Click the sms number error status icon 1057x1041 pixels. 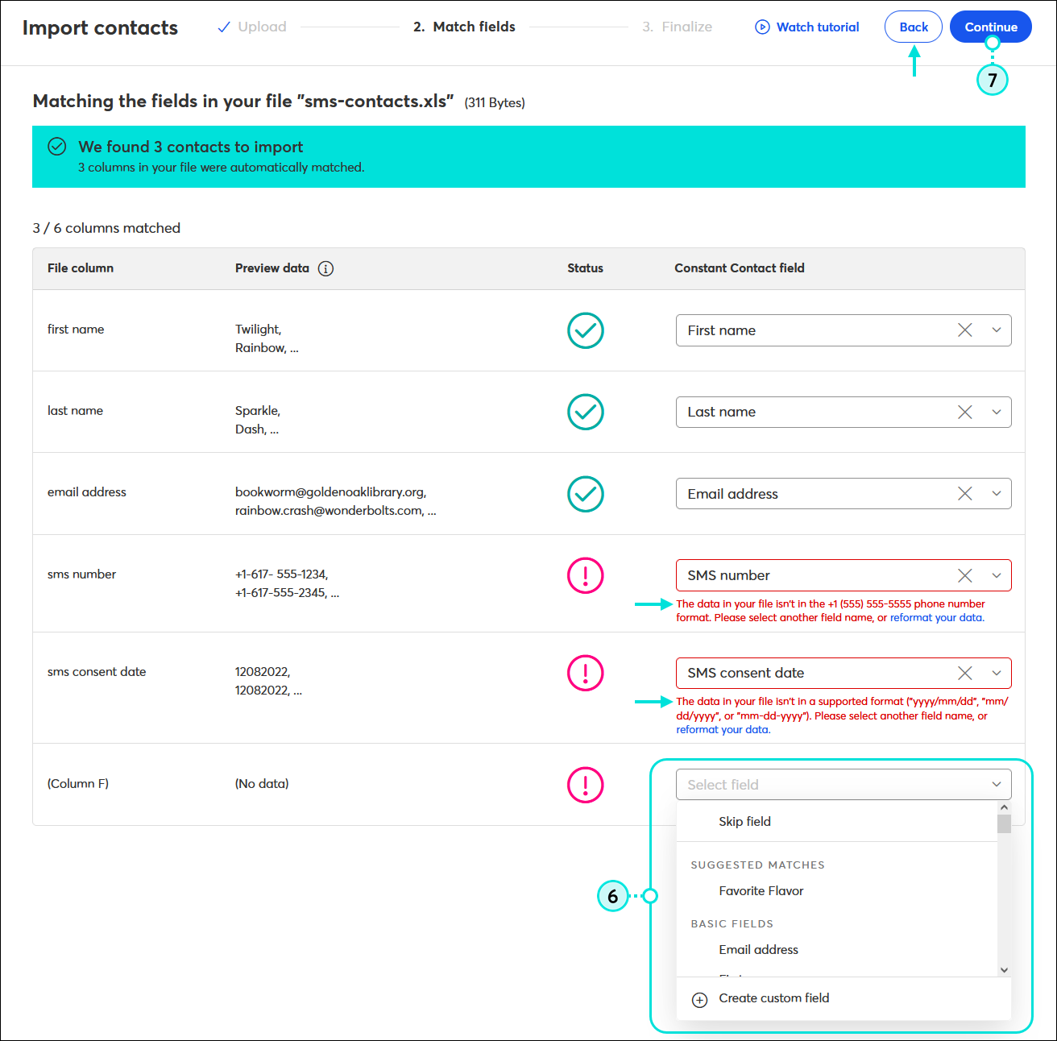click(586, 575)
